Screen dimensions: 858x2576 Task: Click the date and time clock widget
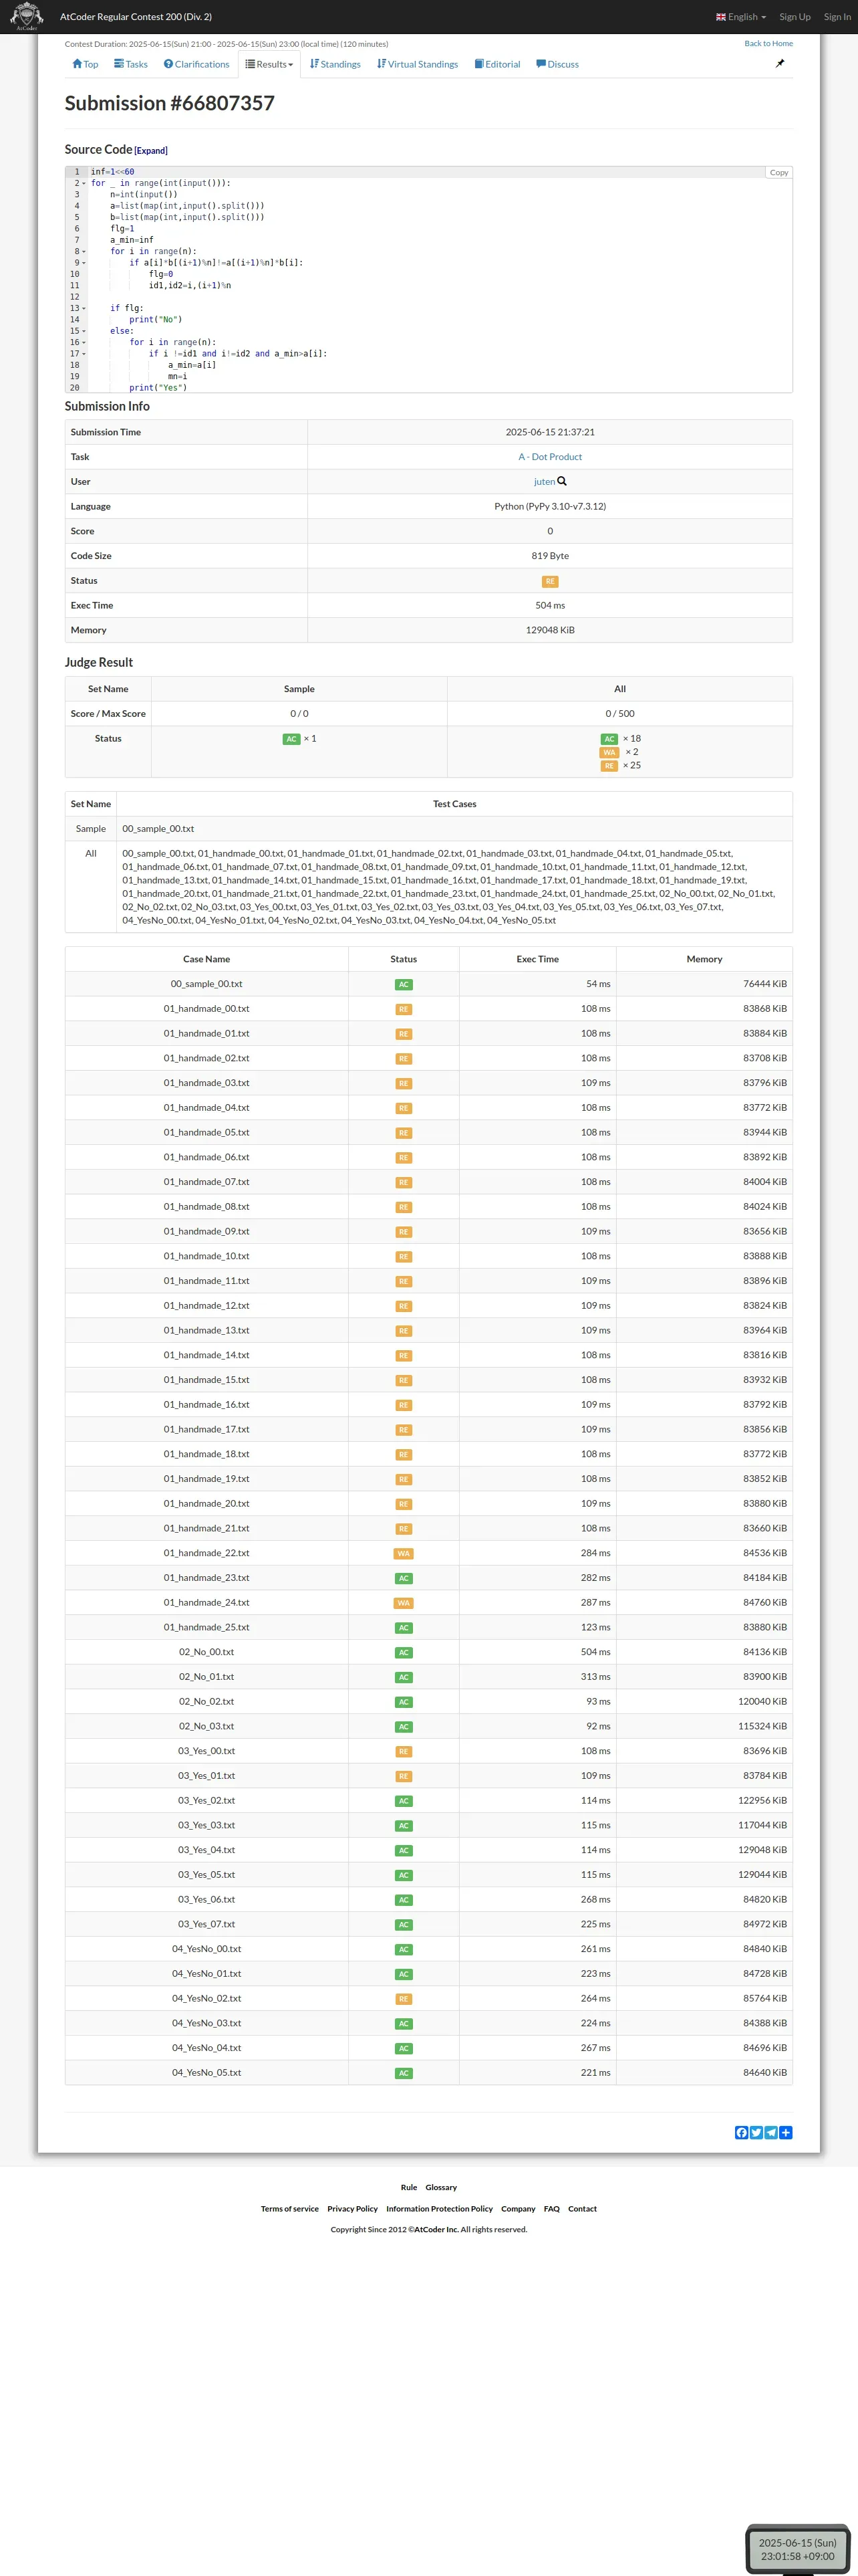[796, 2548]
